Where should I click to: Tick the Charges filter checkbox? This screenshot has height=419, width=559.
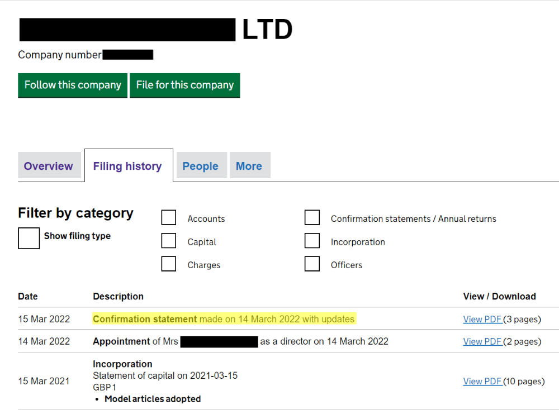169,263
